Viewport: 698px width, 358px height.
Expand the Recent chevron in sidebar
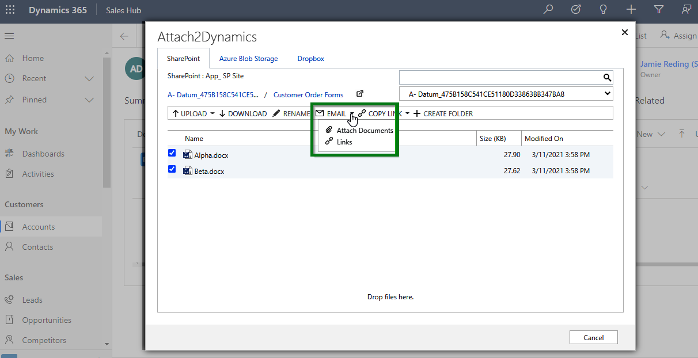[89, 78]
